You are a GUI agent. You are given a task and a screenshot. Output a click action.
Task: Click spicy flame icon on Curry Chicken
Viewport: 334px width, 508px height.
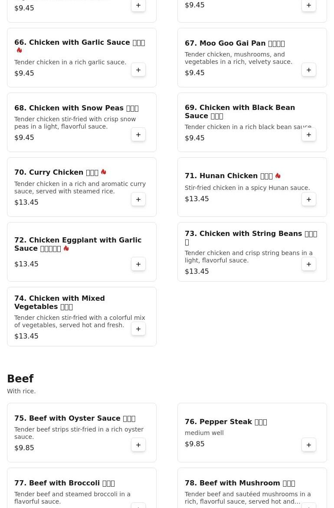104,172
